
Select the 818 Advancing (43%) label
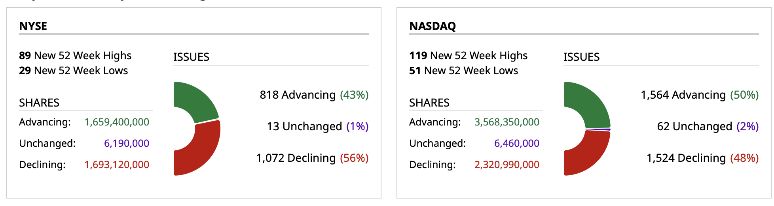tap(314, 95)
